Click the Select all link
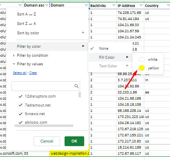170x160 pixels. pos(20,73)
